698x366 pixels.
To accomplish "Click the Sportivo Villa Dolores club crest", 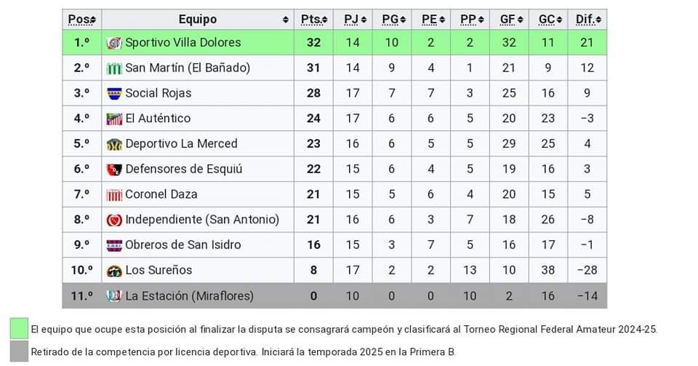I will point(114,43).
